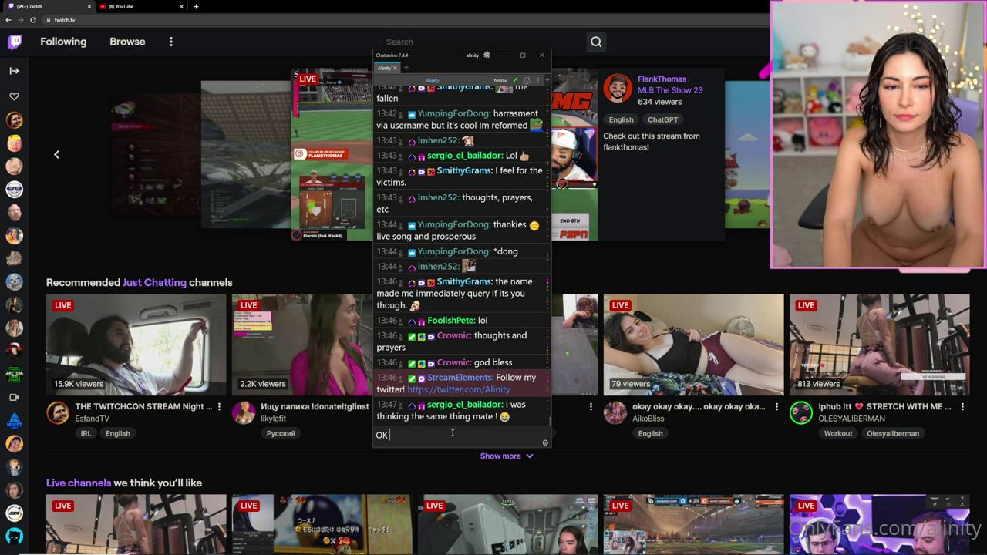Image resolution: width=987 pixels, height=555 pixels.
Task: Open the Browse page
Action: point(127,42)
